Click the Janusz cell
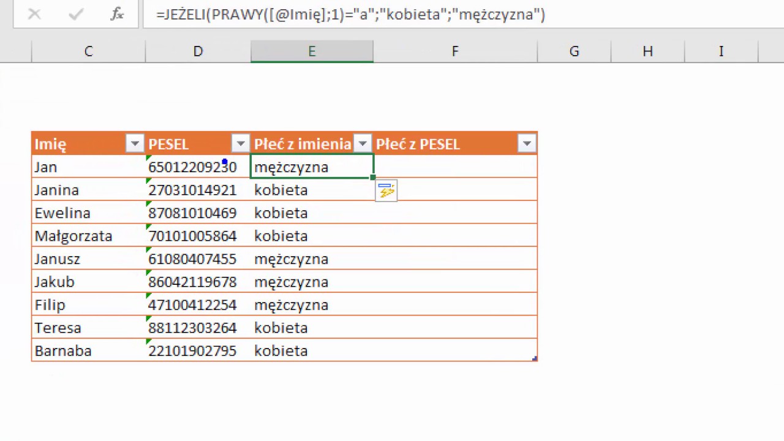The width and height of the screenshot is (784, 441). click(89, 258)
